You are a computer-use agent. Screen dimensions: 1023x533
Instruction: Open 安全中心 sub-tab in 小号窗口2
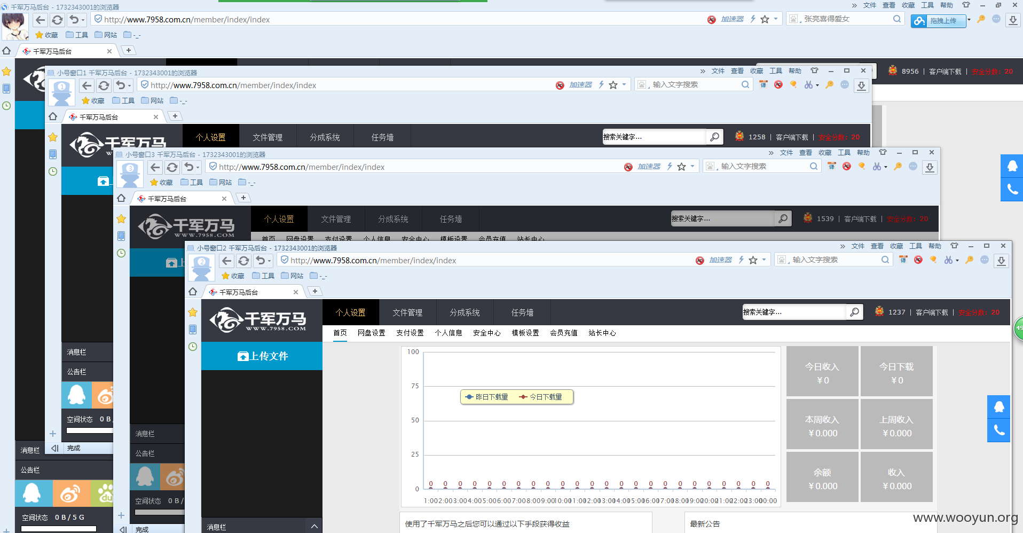tap(486, 333)
